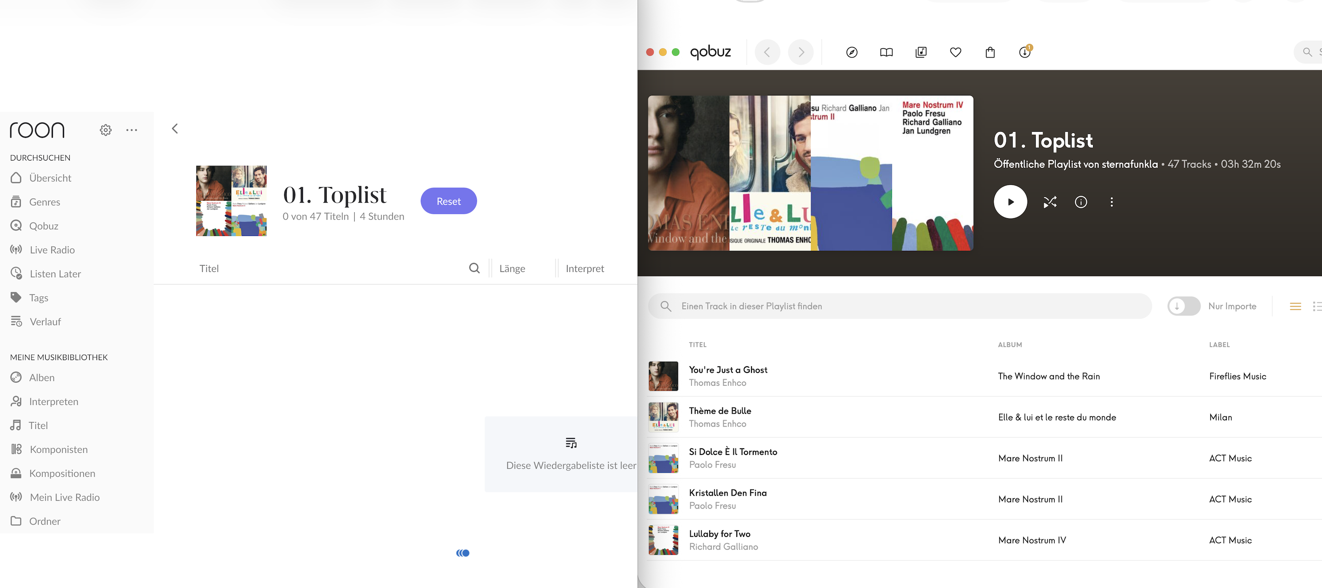Open Roon settings gear icon
The image size is (1322, 588).
coord(106,130)
